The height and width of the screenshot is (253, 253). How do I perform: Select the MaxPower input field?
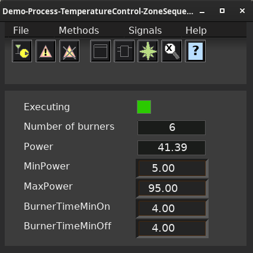(172, 188)
